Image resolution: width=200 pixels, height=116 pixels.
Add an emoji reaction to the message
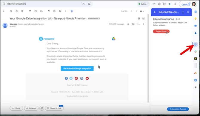pyautogui.click(x=133, y=24)
